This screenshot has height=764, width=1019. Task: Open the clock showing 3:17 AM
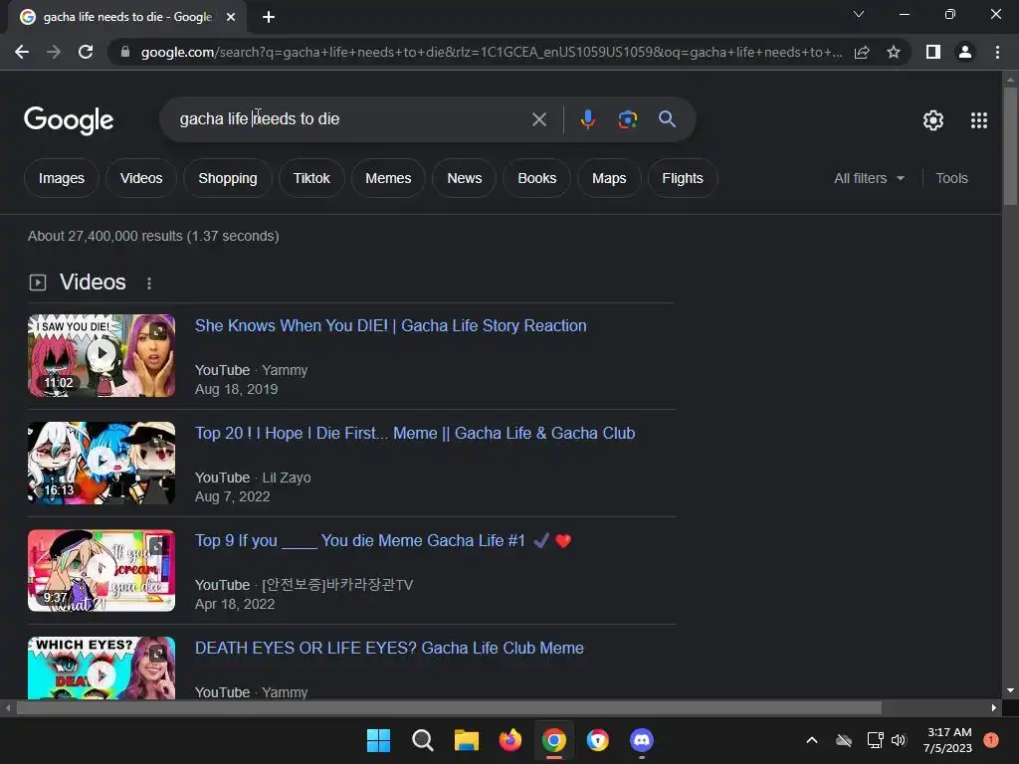click(x=948, y=740)
